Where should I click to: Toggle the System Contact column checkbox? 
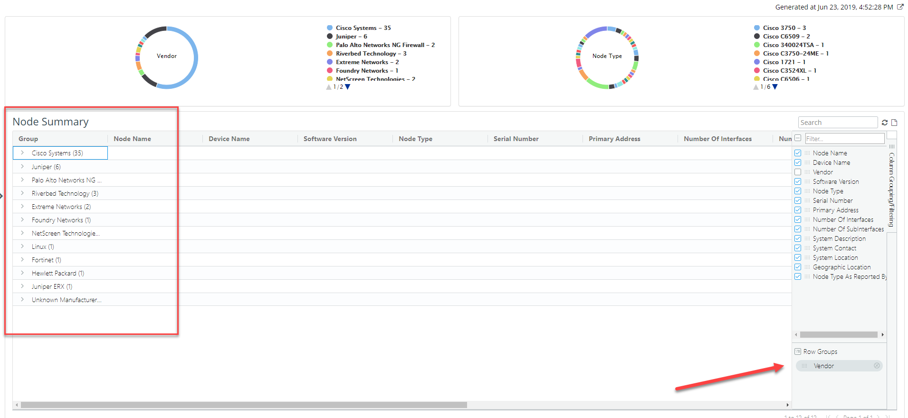point(798,248)
